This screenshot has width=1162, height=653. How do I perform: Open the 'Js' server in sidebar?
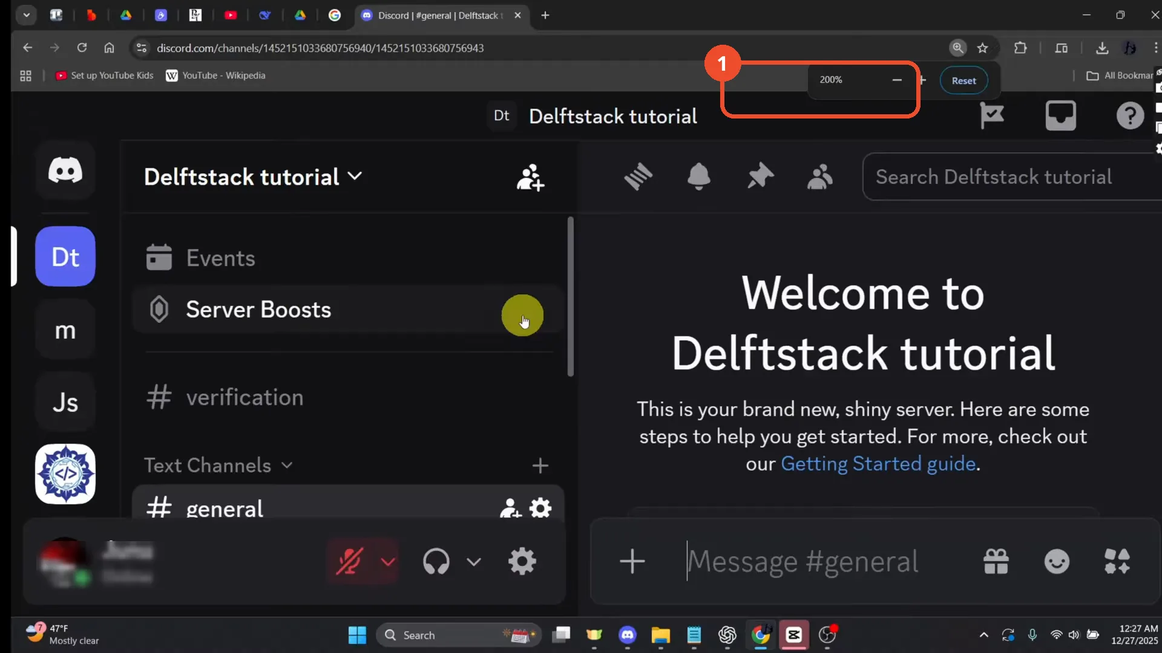point(65,402)
